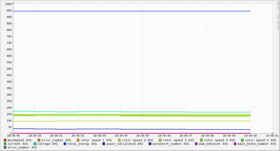Click the rotor speed 2 AVG label

137,140
